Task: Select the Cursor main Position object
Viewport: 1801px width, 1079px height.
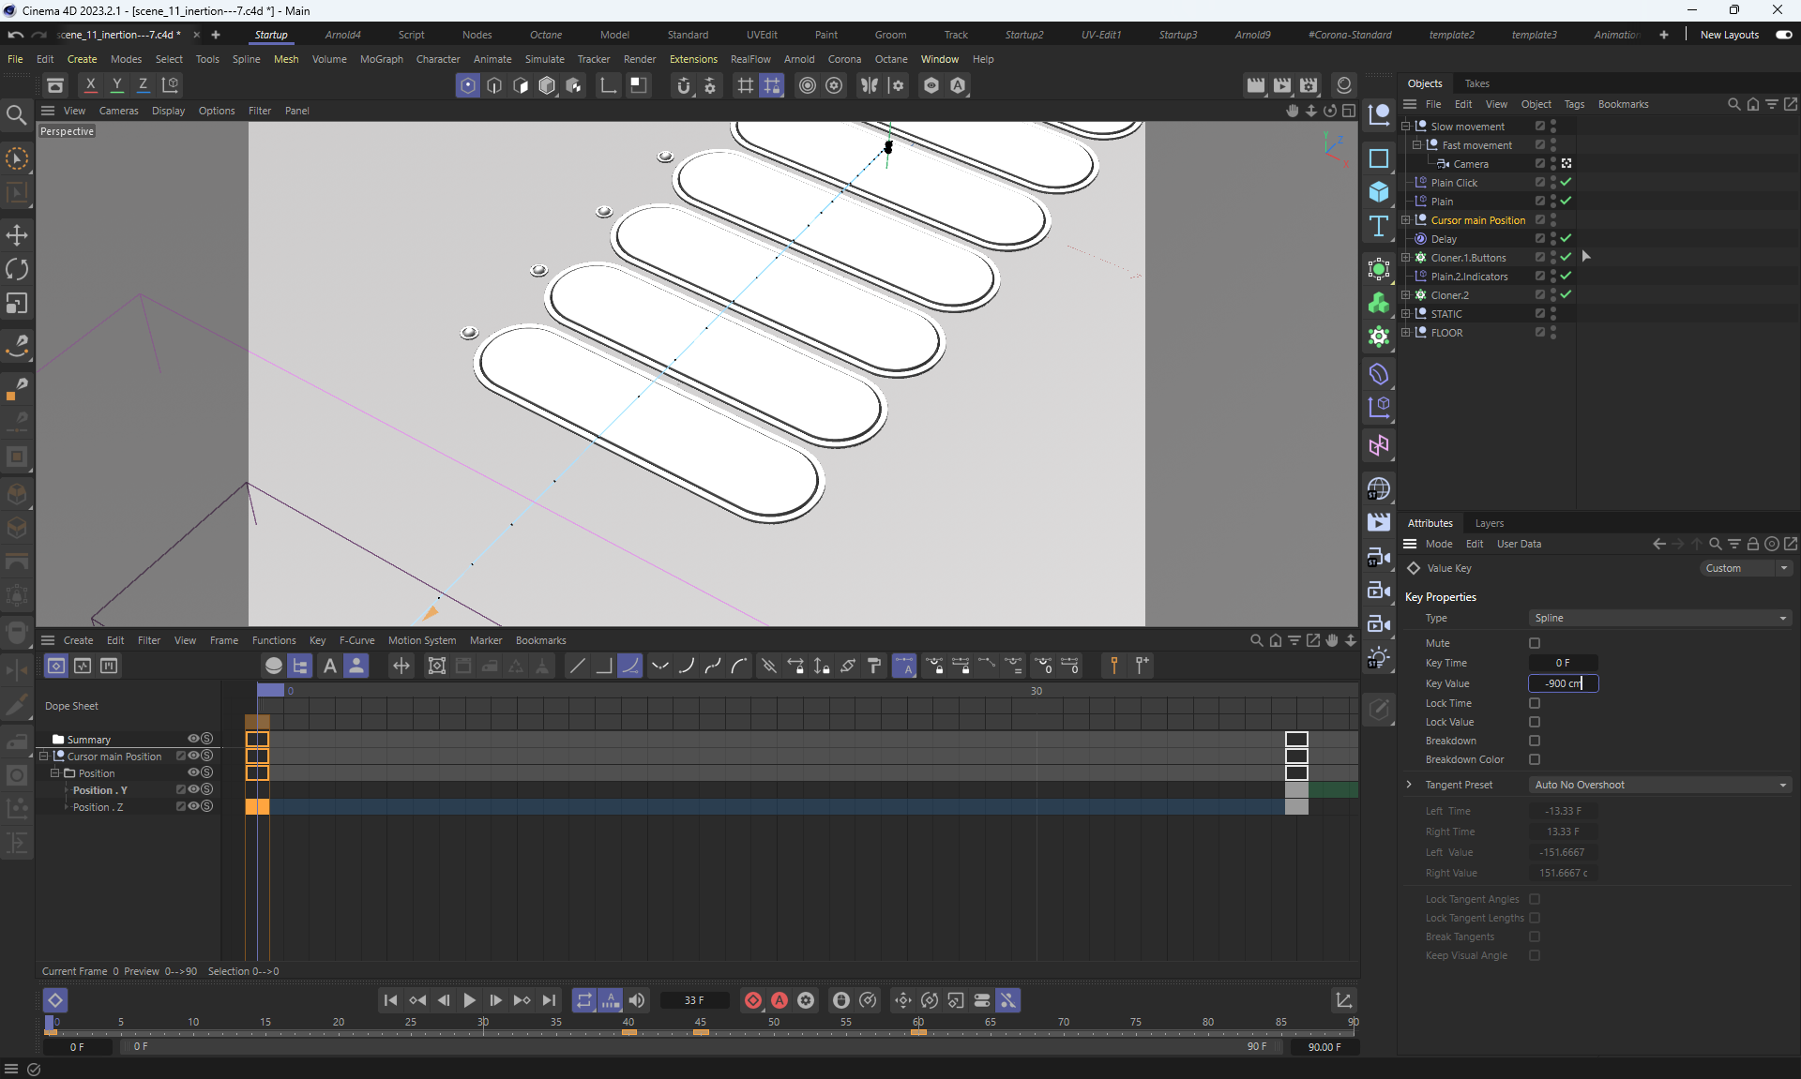Action: click(x=1477, y=220)
